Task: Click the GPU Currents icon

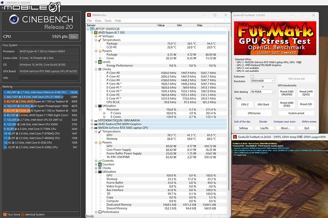Action: 100,161
